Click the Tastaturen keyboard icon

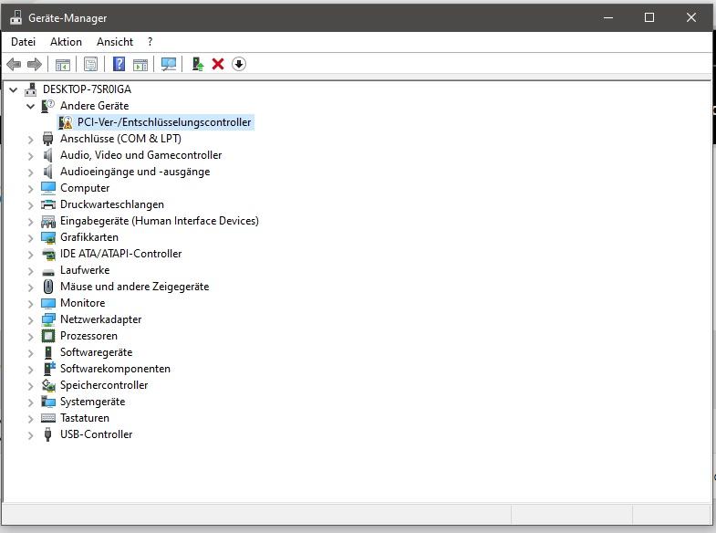(48, 418)
